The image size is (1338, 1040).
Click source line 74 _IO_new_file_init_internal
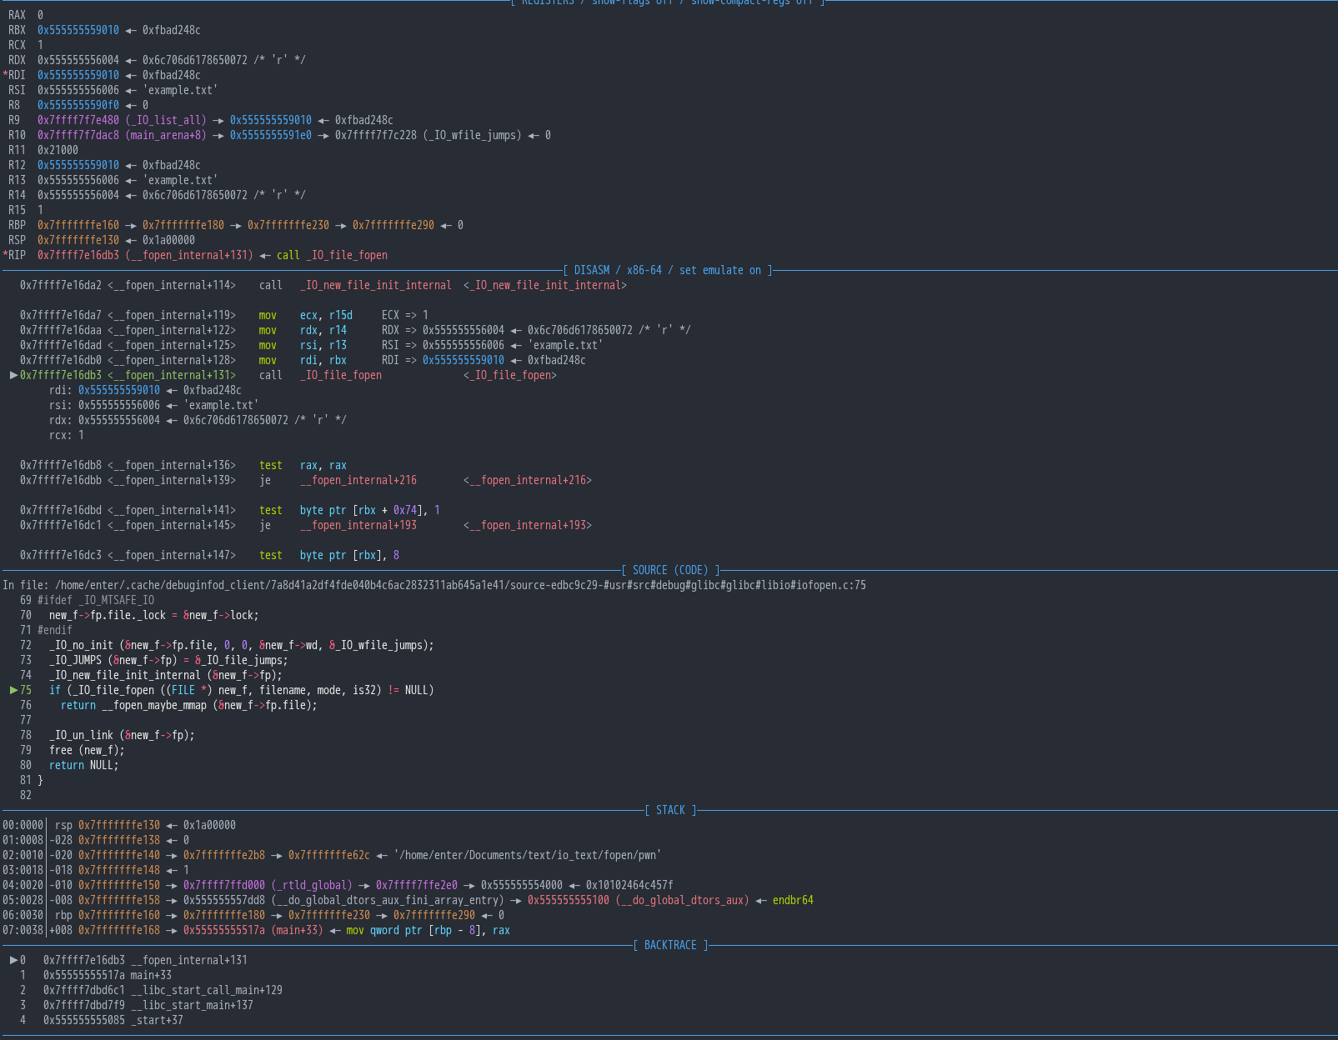tap(151, 675)
